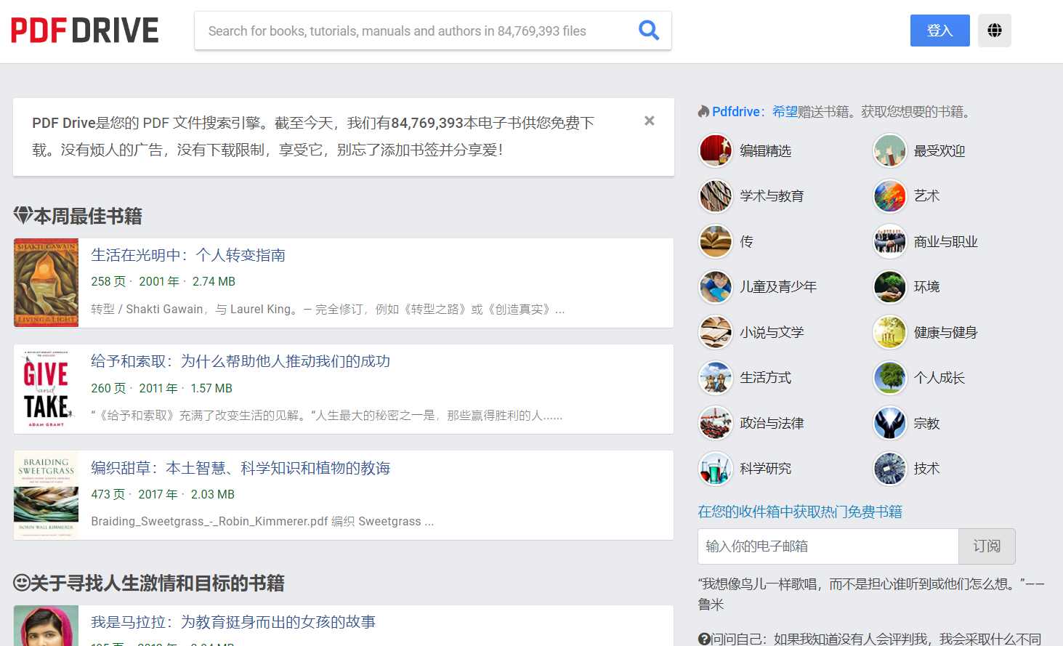
Task: Open the 个人成长 category icon
Action: point(890,378)
